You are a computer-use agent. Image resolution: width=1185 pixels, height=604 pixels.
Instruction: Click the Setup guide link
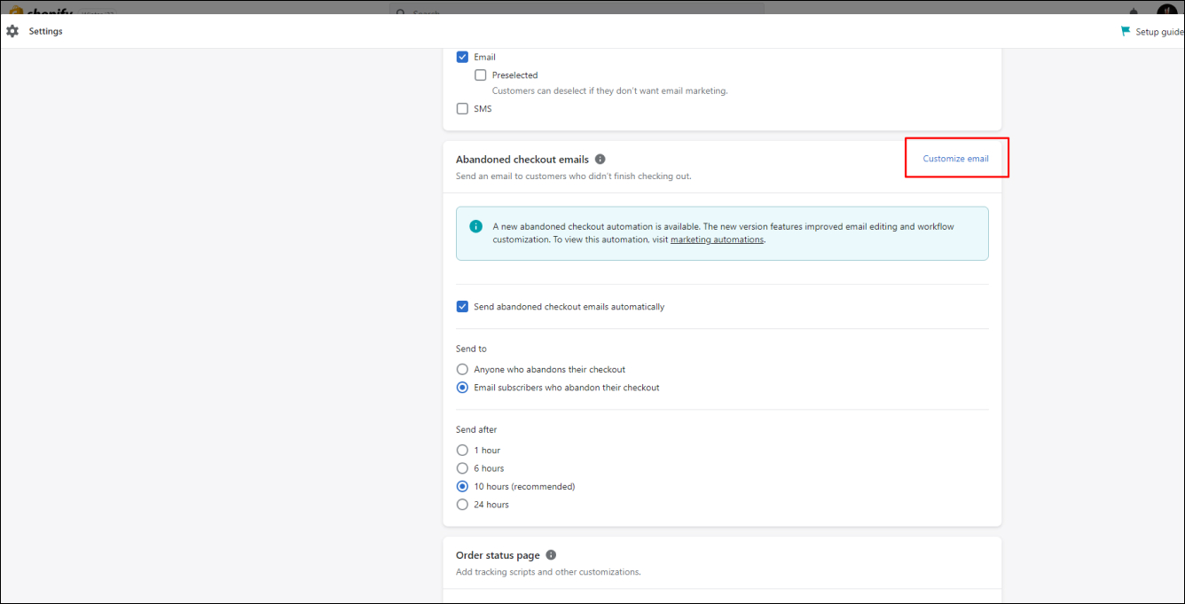pyautogui.click(x=1159, y=32)
